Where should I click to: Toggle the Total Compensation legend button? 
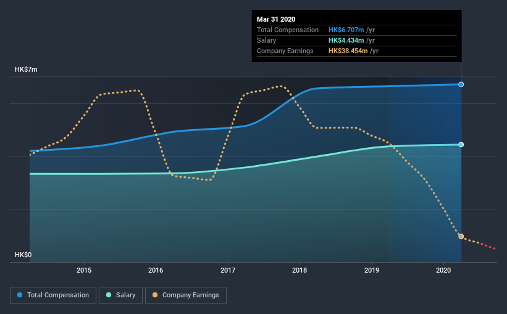(x=53, y=295)
